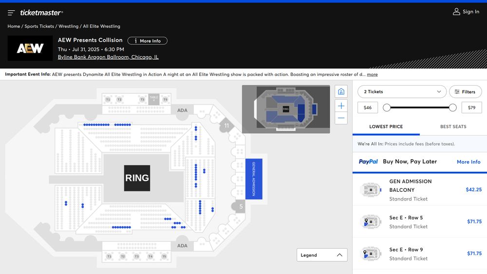The image size is (487, 274).
Task: Switch to the Lowest Price tab
Action: pyautogui.click(x=386, y=127)
